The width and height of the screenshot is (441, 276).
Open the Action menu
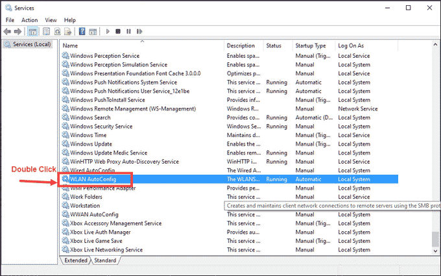click(x=30, y=20)
